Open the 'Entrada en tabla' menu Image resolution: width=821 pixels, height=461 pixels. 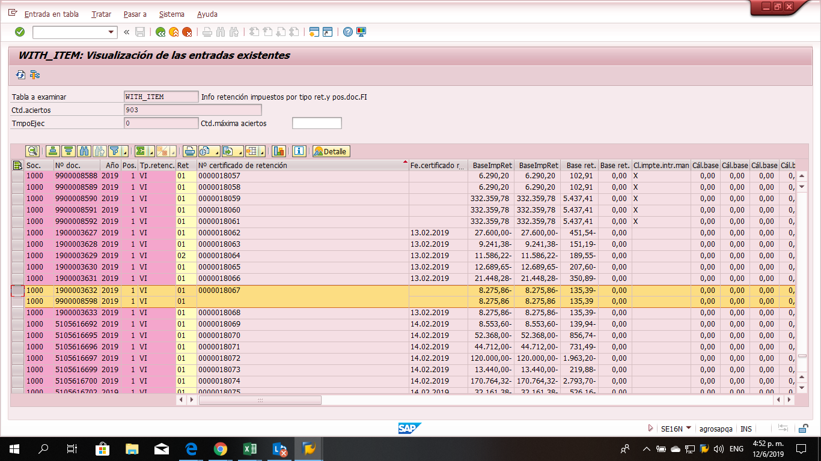point(52,14)
